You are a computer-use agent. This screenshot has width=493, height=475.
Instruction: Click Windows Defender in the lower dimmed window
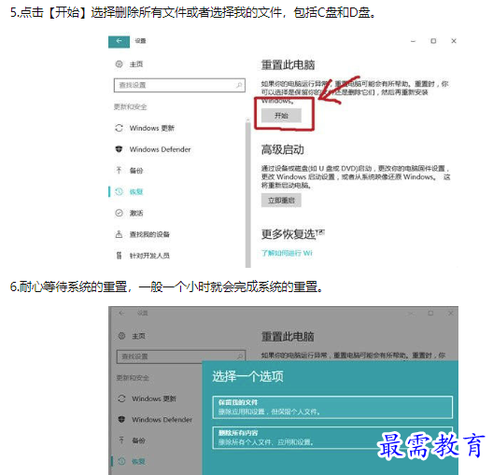pos(162,419)
